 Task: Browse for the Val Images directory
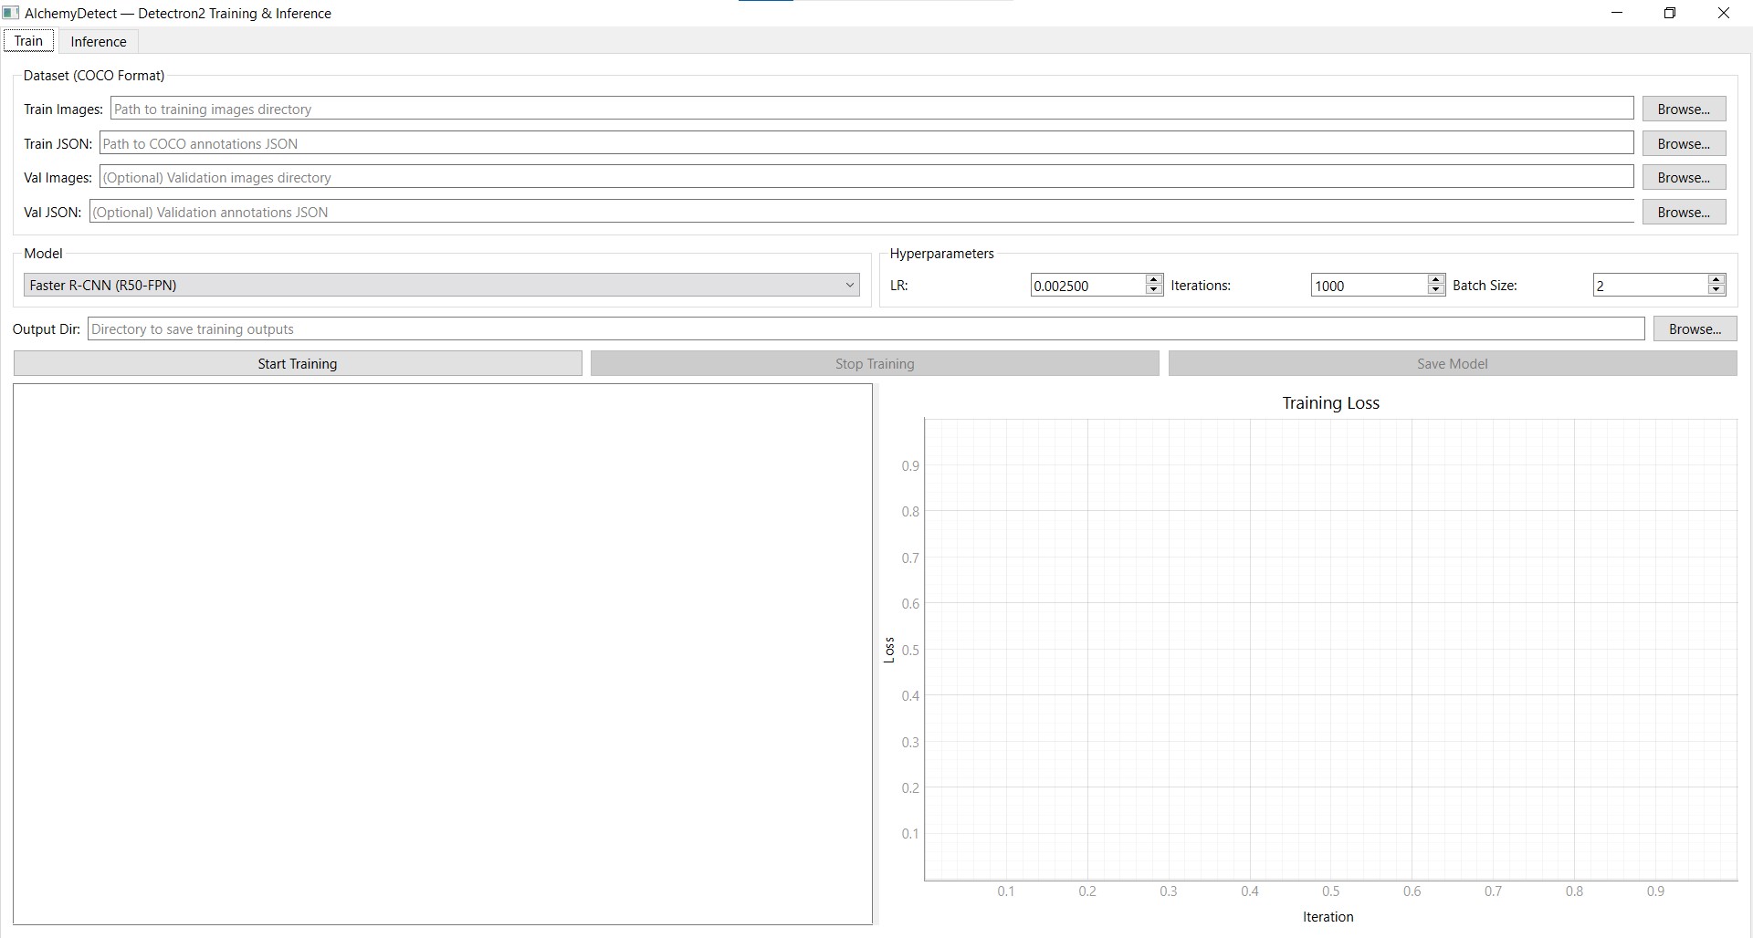(x=1683, y=177)
